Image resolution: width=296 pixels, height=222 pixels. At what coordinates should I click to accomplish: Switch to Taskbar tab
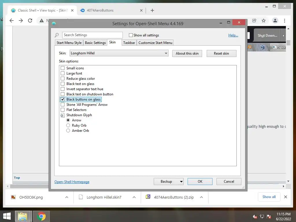pyautogui.click(x=129, y=43)
